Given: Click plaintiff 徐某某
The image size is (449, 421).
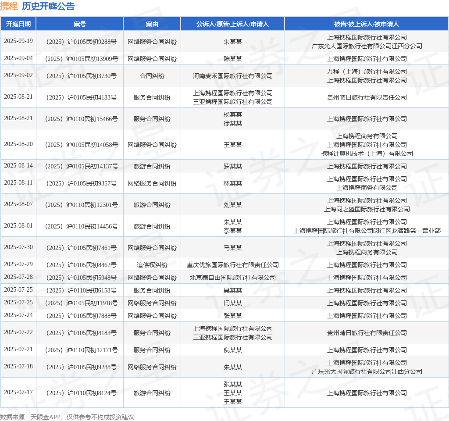Looking at the screenshot, I should (x=233, y=123).
